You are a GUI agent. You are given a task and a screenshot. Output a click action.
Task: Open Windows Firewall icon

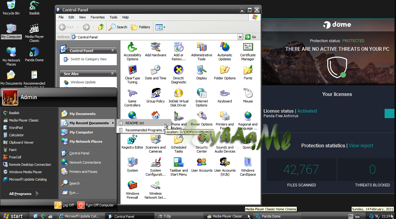(133, 190)
